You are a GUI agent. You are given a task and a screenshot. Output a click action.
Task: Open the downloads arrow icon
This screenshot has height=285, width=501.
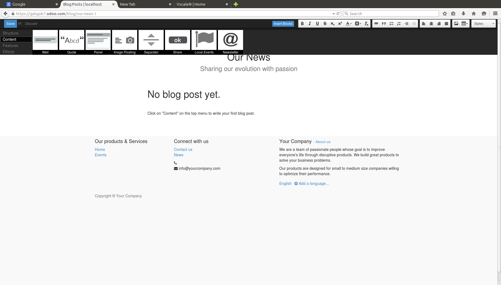pos(463,13)
